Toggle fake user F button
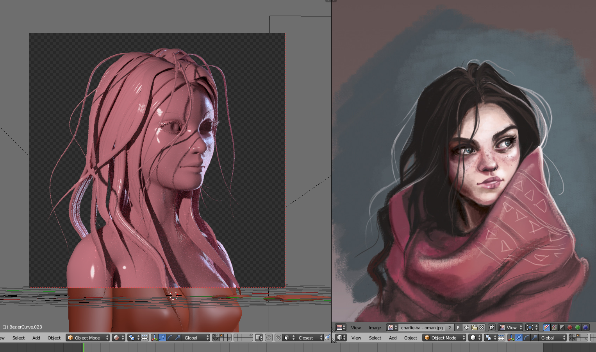Image resolution: width=596 pixels, height=352 pixels. [458, 327]
